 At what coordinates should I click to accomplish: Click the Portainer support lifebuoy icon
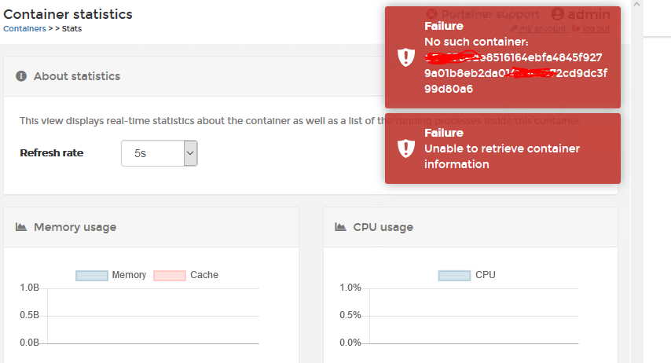click(x=431, y=14)
